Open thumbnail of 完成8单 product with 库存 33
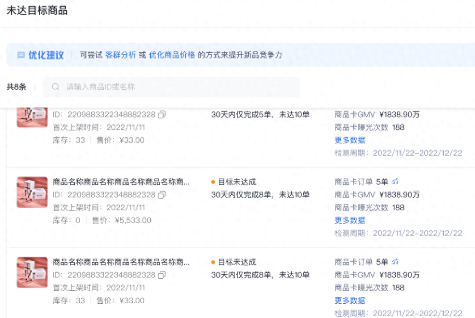 pos(32,272)
